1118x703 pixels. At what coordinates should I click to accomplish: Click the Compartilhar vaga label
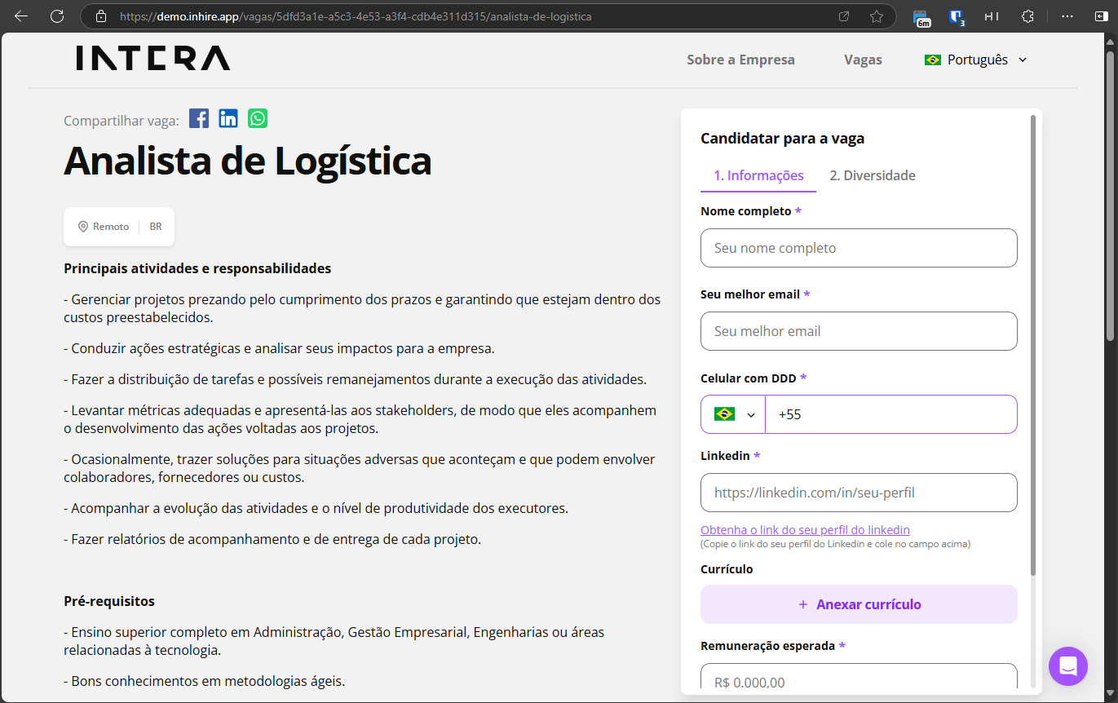click(x=122, y=121)
